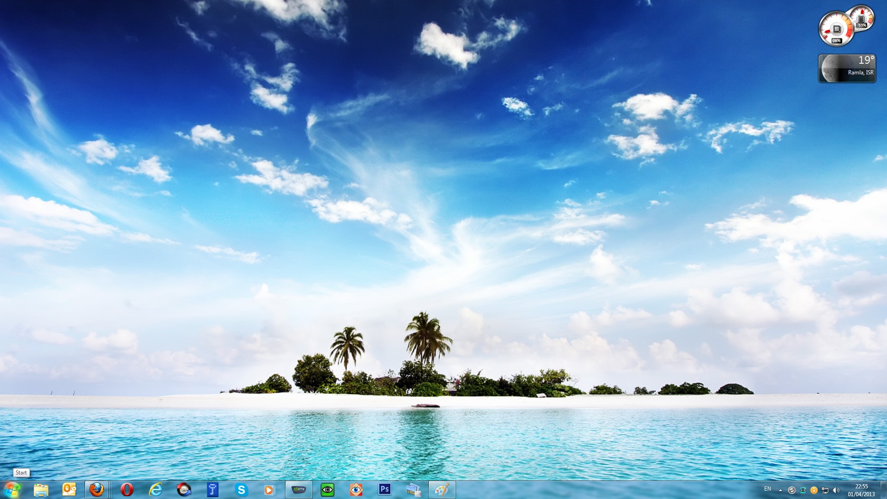887x499 pixels.
Task: Switch to the Firefox browser window
Action: click(x=97, y=489)
